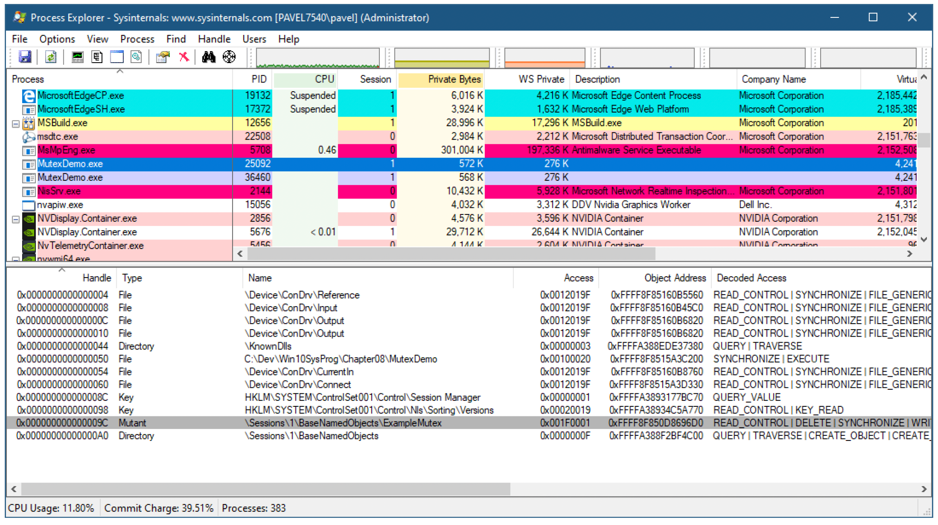The width and height of the screenshot is (938, 525).
Task: Open the Options menu
Action: [x=57, y=39]
